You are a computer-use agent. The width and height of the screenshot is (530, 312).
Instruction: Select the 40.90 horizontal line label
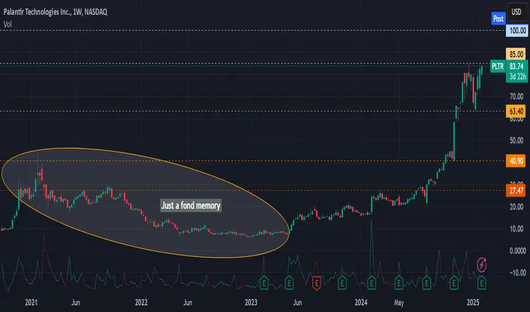pyautogui.click(x=516, y=161)
